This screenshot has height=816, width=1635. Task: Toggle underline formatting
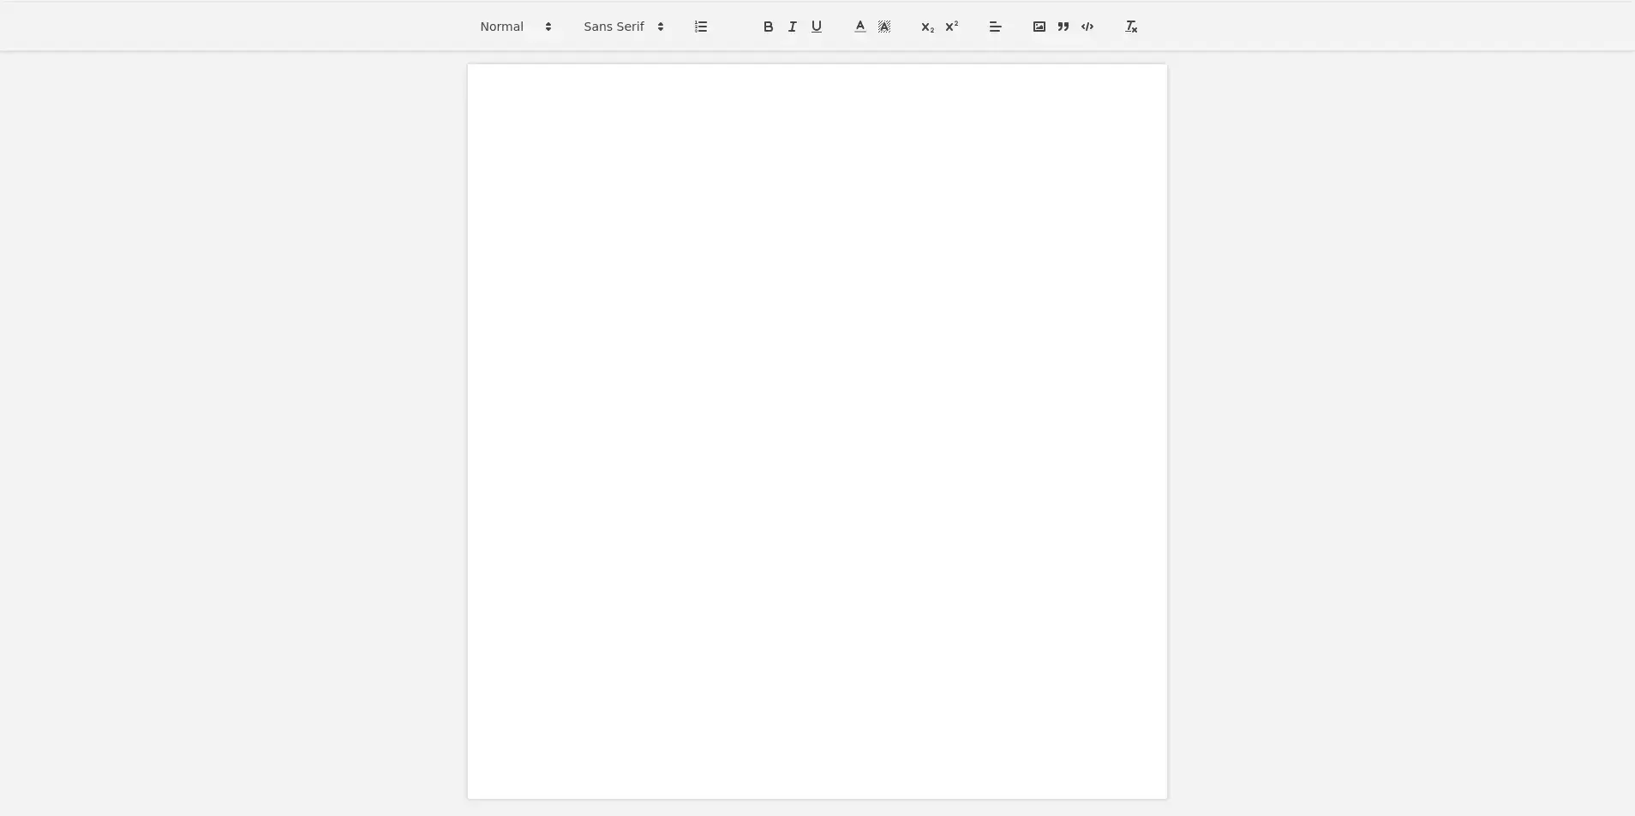click(x=817, y=27)
